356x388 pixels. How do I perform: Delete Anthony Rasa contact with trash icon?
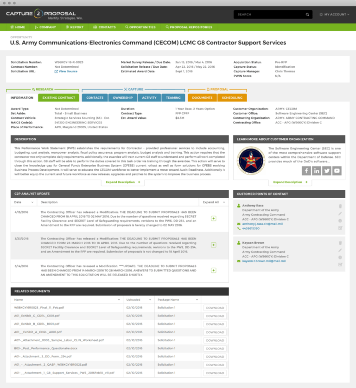(340, 206)
